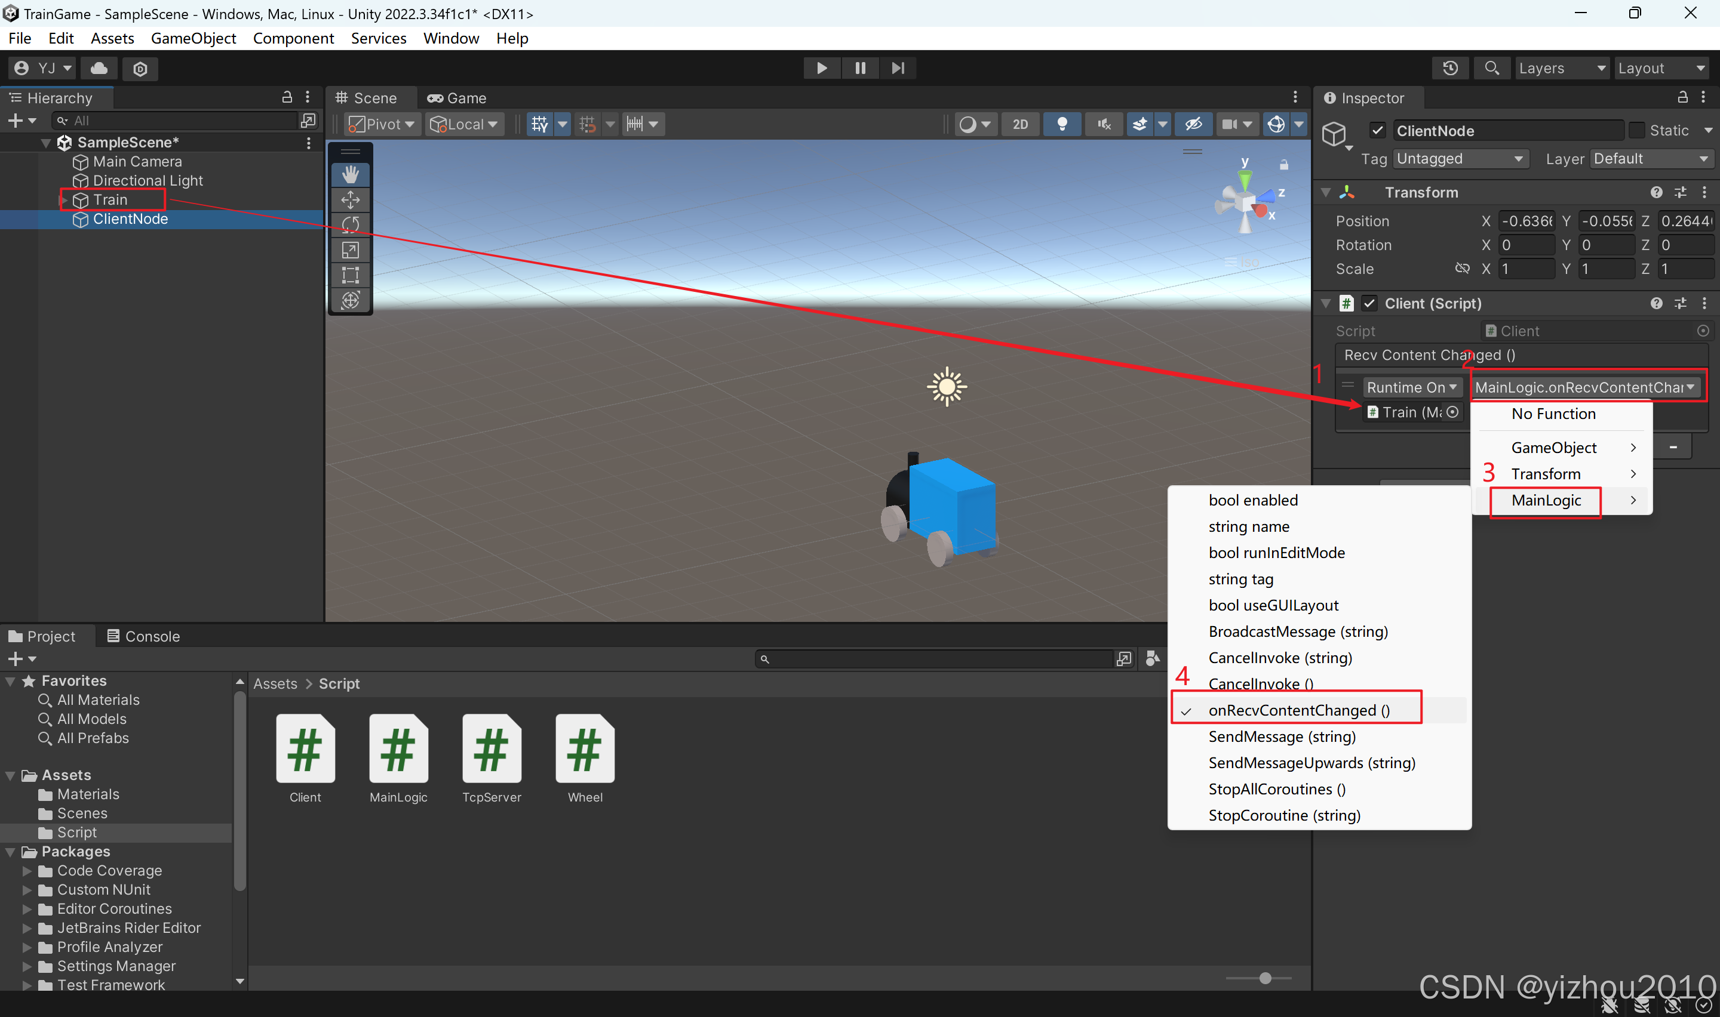The image size is (1720, 1017).
Task: Select the Scale tool
Action: [351, 250]
